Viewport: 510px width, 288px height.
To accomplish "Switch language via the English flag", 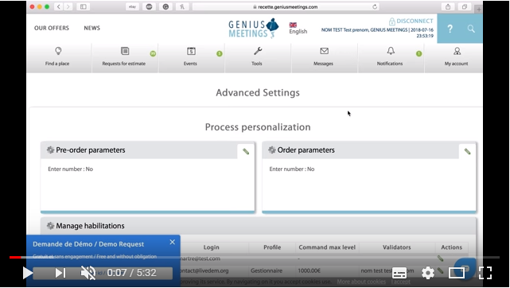I will click(x=293, y=25).
